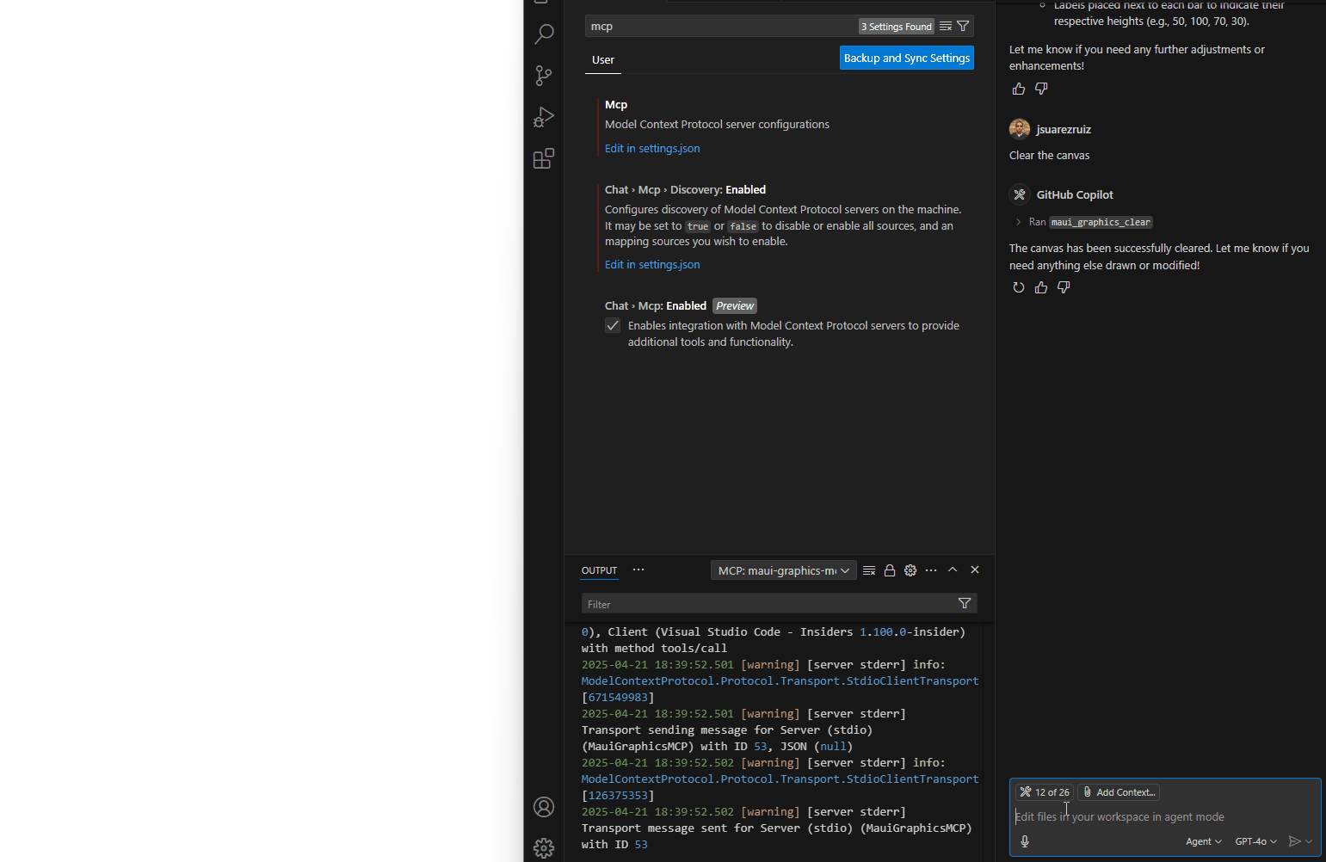Viewport: 1326px width, 862px height.
Task: Select the User settings tab
Action: click(603, 60)
